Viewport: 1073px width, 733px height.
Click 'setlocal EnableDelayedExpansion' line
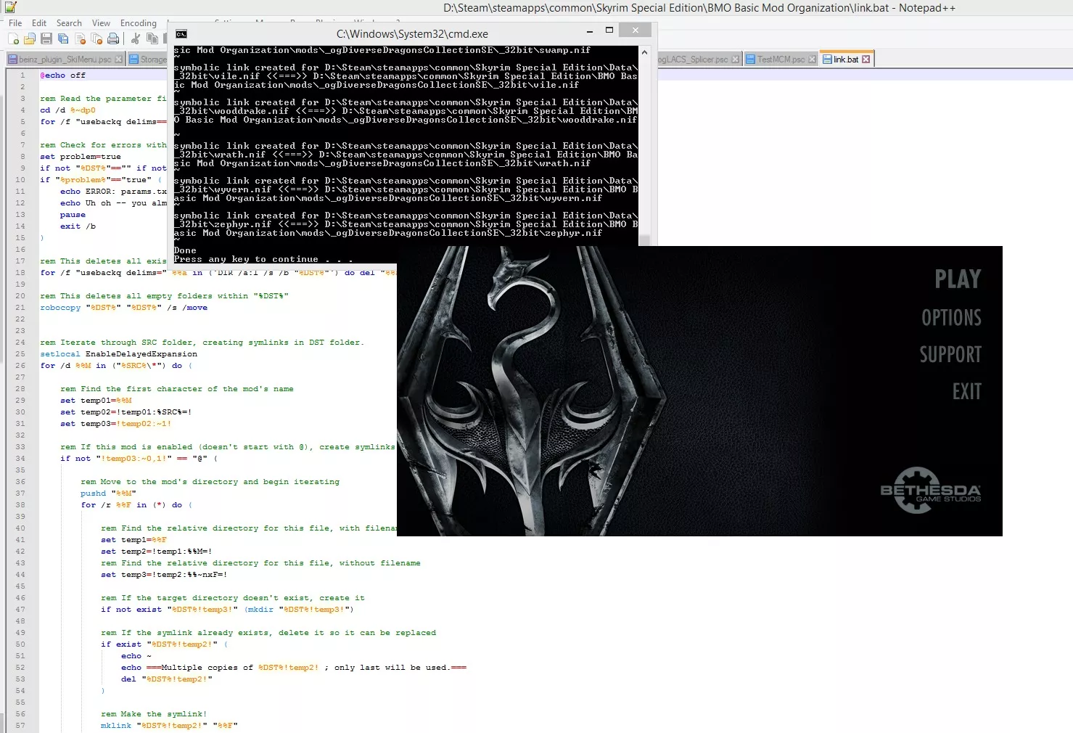(x=118, y=354)
